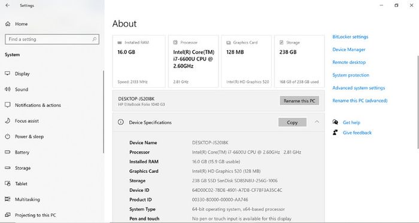Click the Installed RAM card icon
The width and height of the screenshot is (419, 223).
point(120,42)
